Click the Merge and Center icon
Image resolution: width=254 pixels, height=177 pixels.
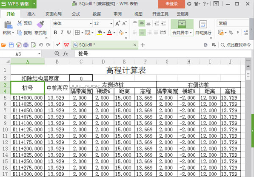[182, 24]
